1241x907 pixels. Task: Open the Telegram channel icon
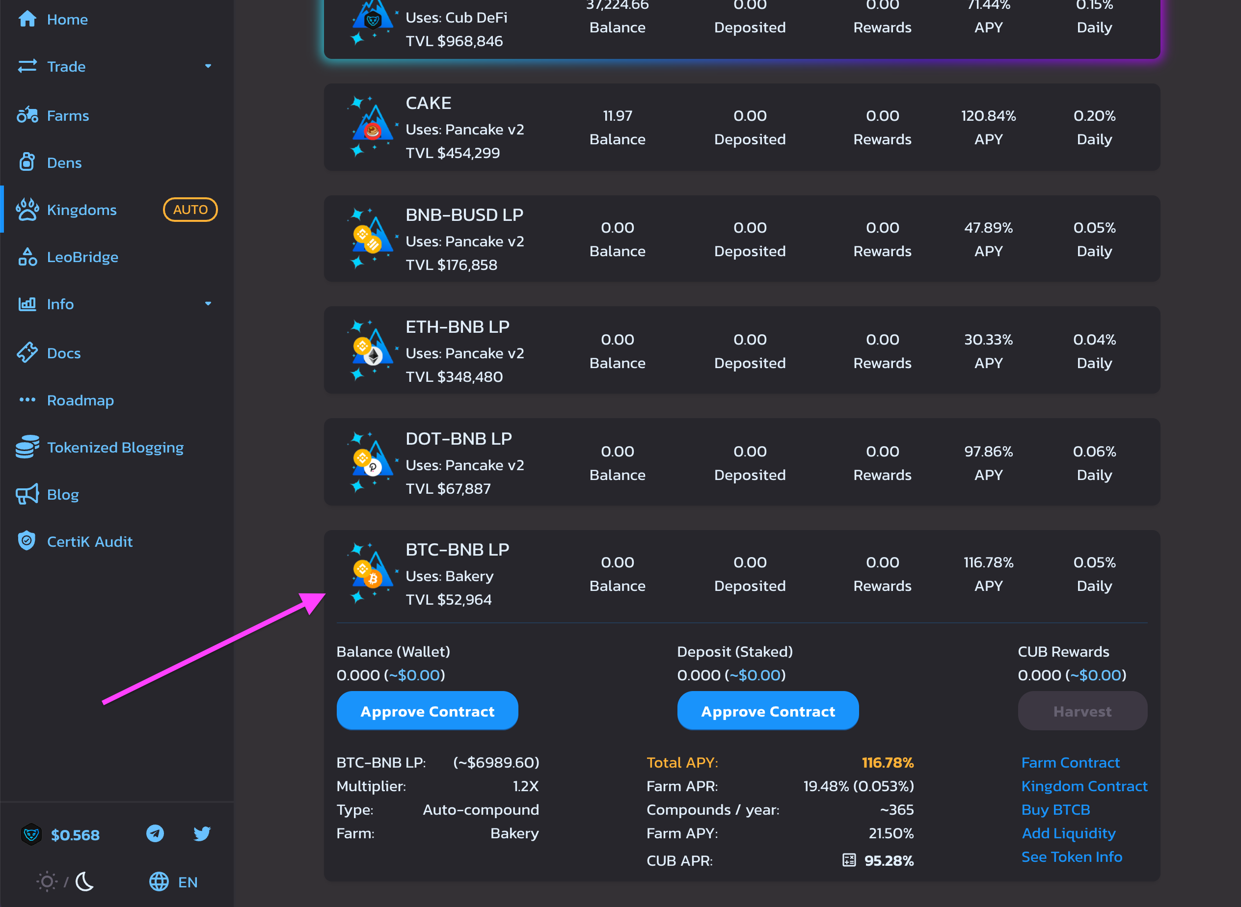tap(155, 834)
